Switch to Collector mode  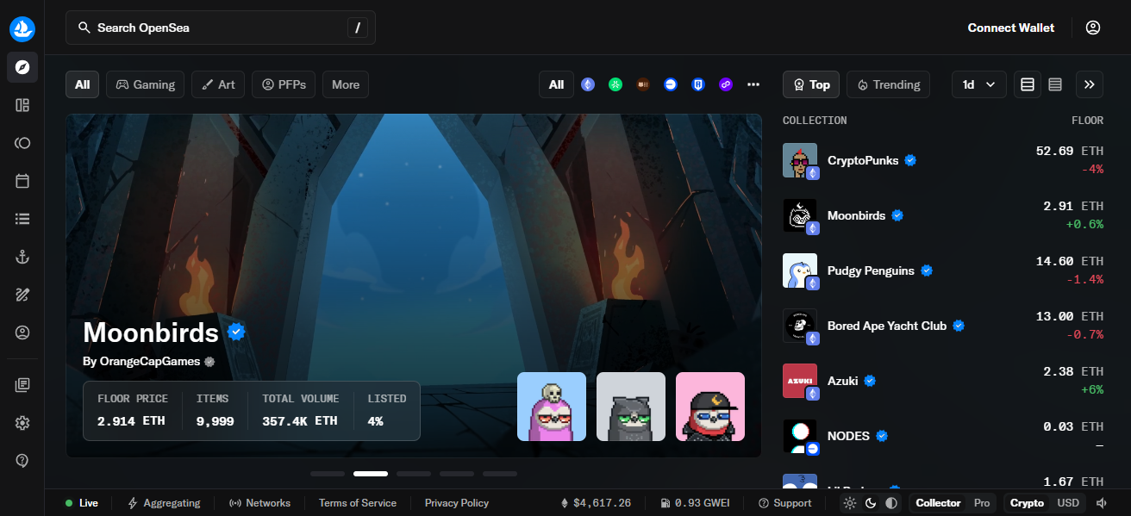click(x=938, y=503)
